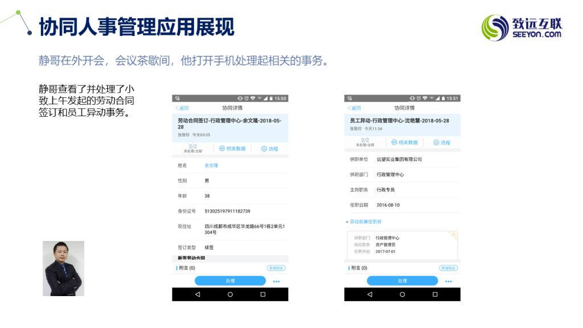
Task: Open 流程 workflow in the left phone
Action: click(270, 149)
